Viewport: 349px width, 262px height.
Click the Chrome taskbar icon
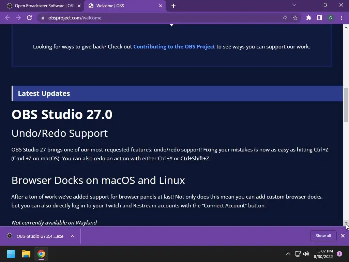(41, 254)
